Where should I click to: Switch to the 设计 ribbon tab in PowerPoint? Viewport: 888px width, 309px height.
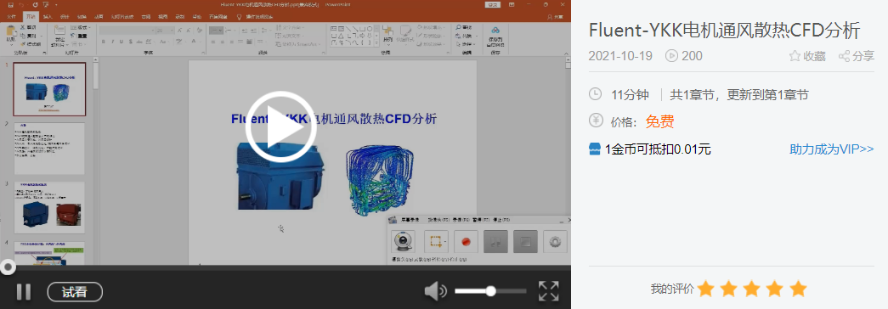tap(65, 17)
